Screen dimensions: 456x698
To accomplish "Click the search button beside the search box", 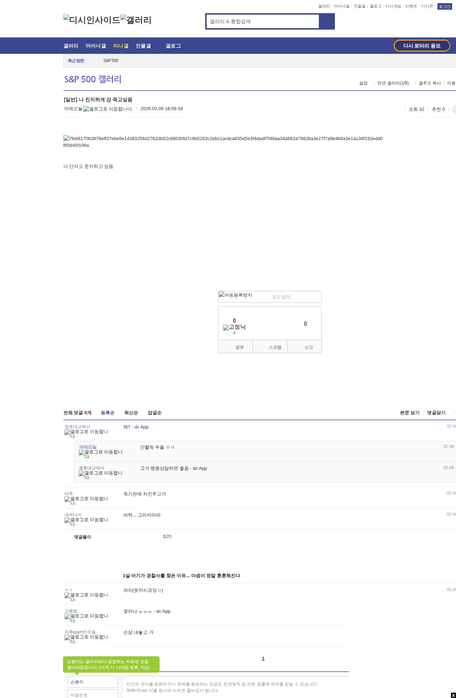I will click(327, 21).
